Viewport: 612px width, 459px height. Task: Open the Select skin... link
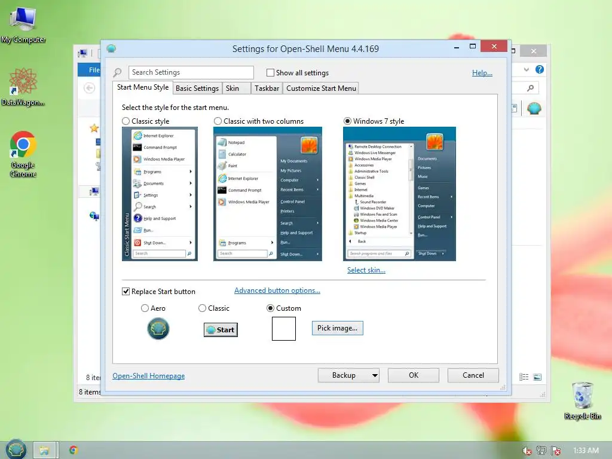click(x=366, y=270)
